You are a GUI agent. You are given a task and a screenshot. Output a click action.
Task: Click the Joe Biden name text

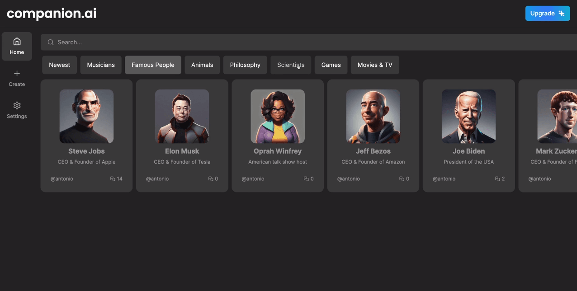pos(468,151)
